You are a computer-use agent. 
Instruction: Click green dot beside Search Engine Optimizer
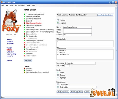(25, 41)
